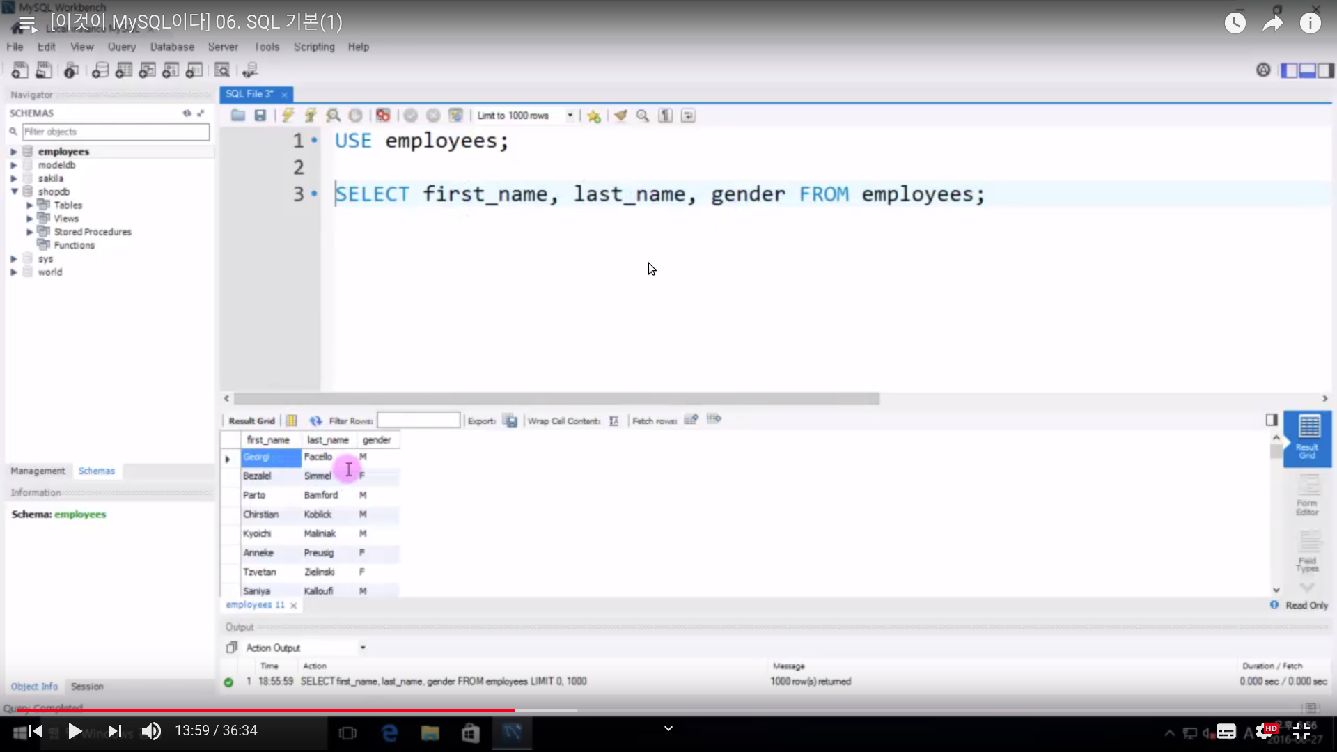Toggle bottom output panel visibility
The height and width of the screenshot is (752, 1337).
pyautogui.click(x=1308, y=70)
